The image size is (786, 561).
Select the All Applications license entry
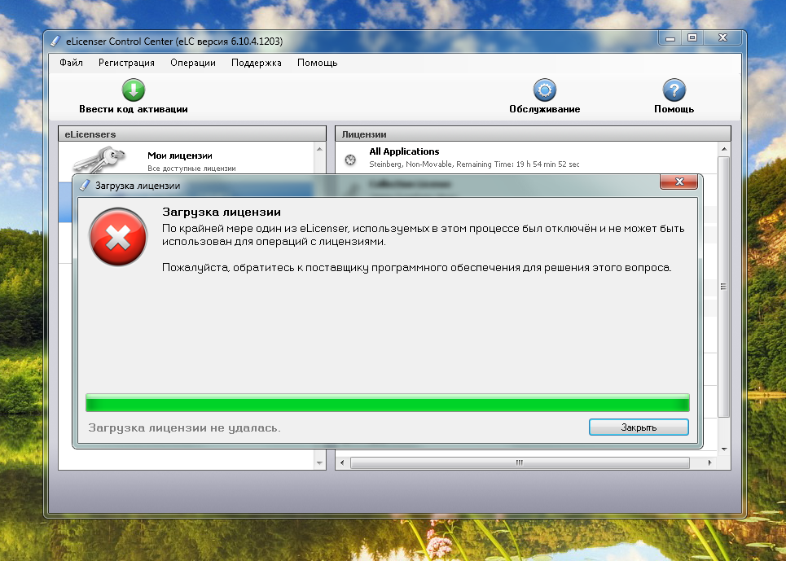(x=527, y=157)
